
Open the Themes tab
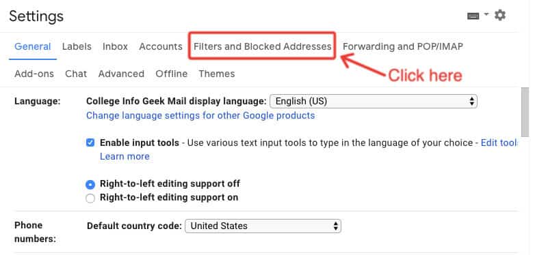point(217,74)
